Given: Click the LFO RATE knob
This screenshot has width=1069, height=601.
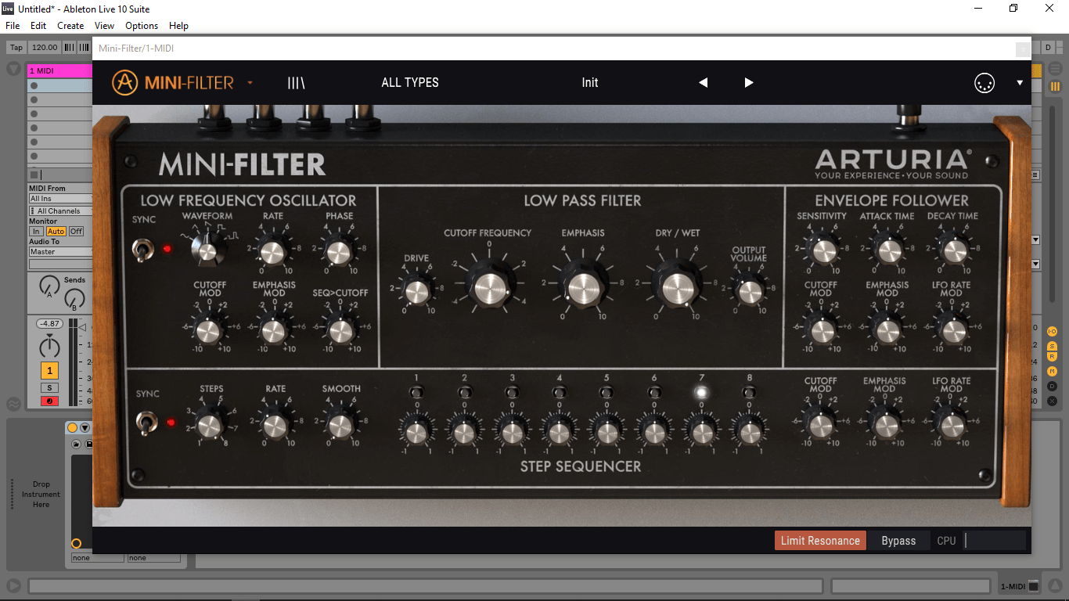Looking at the screenshot, I should (272, 253).
